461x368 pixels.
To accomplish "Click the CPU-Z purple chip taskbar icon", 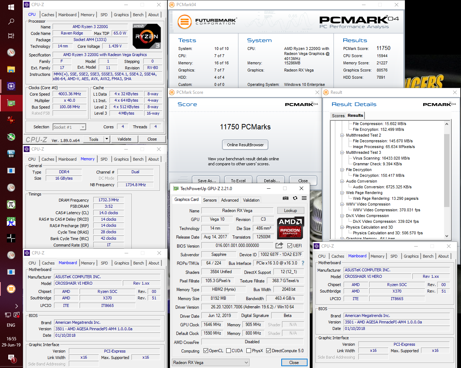I will [x=11, y=86].
